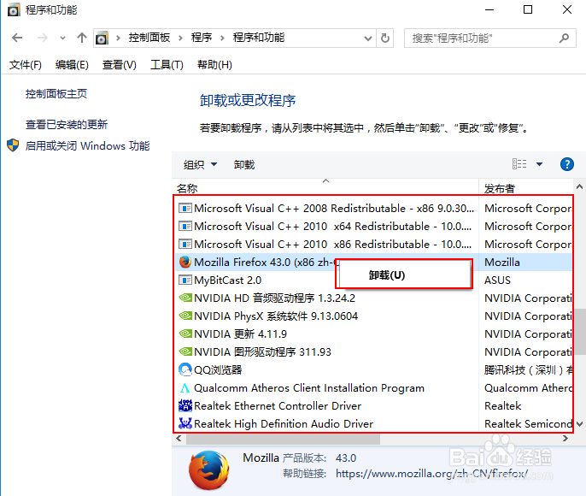The height and width of the screenshot is (496, 586).
Task: Click the 卸载 toolbar button
Action: click(x=244, y=164)
